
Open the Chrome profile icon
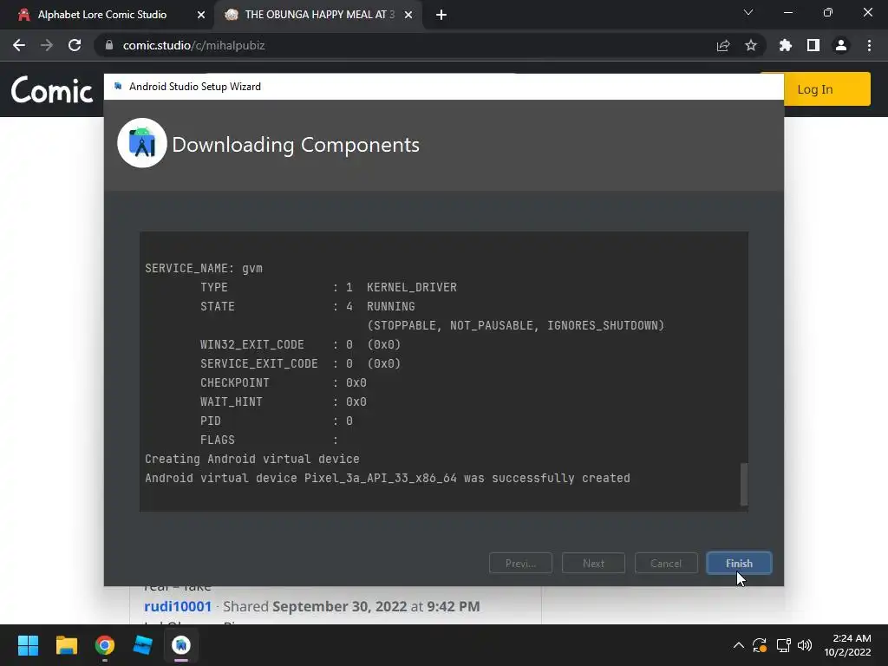coord(841,45)
